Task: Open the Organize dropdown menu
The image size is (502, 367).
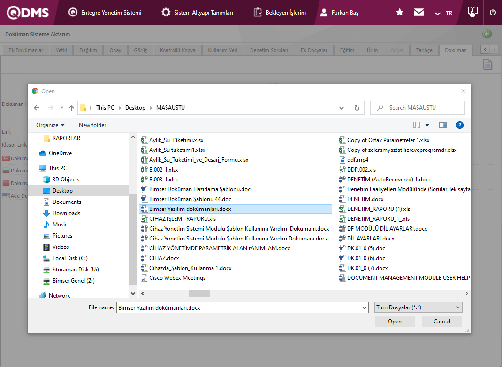Action: [50, 125]
